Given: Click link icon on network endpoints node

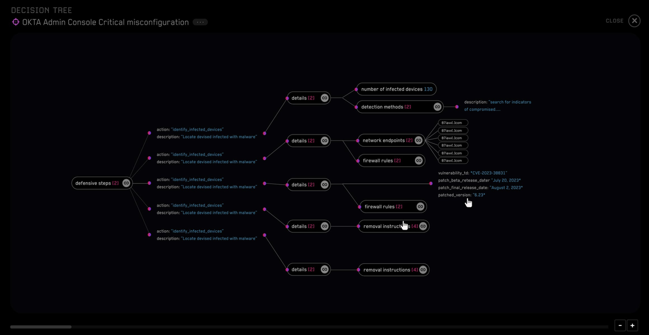Looking at the screenshot, I should (x=418, y=140).
